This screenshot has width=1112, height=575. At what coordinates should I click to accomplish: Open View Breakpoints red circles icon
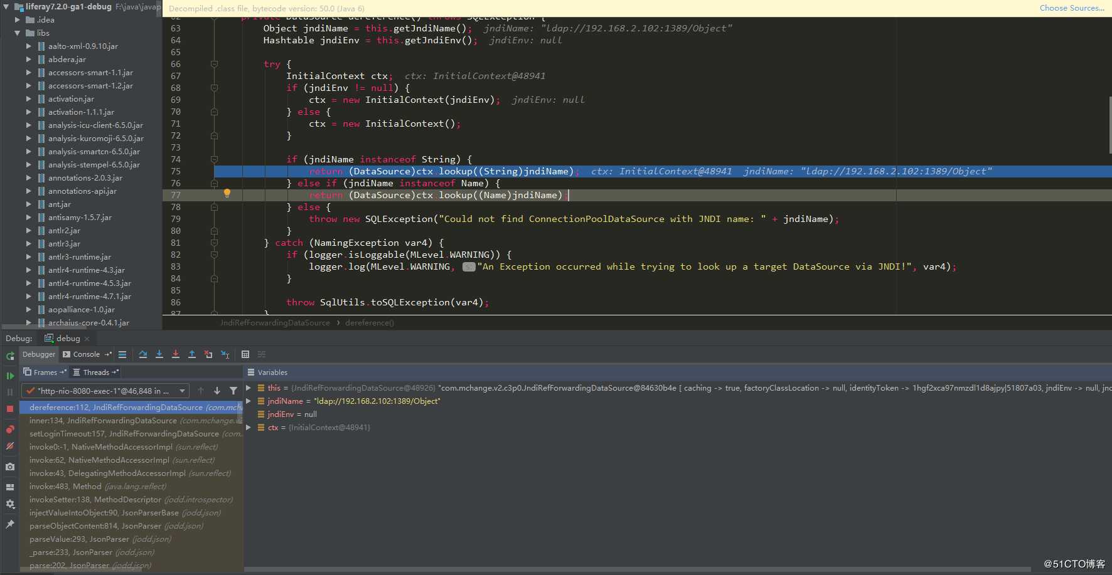click(x=10, y=430)
